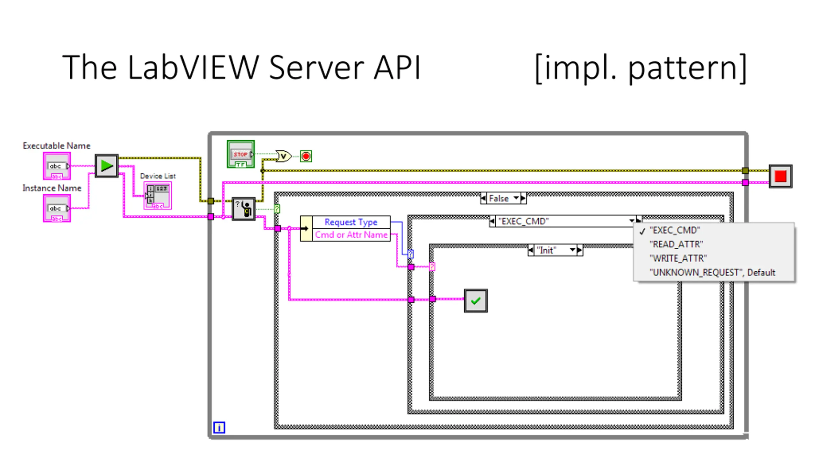This screenshot has width=815, height=458.
Task: Click the Device List array indicator
Action: [x=158, y=196]
